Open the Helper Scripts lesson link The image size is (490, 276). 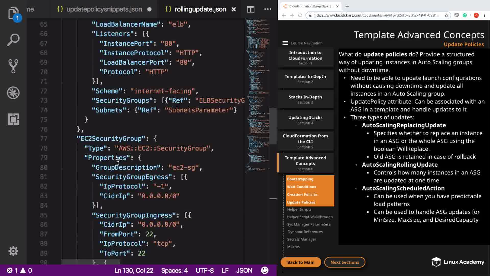(x=299, y=209)
